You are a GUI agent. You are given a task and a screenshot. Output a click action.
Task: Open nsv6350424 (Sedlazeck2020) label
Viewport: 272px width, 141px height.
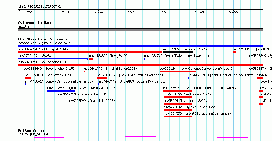coord(49,75)
